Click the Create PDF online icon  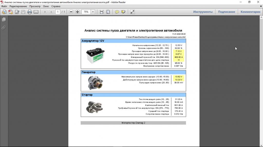pyautogui.click(x=11, y=12)
